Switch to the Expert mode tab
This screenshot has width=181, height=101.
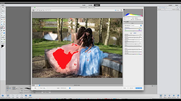(97, 5)
